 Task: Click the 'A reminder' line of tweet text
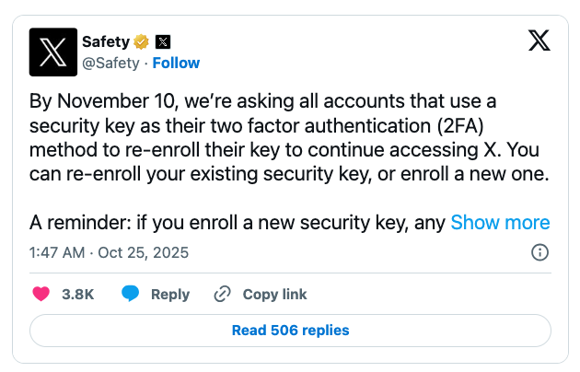pos(238,222)
